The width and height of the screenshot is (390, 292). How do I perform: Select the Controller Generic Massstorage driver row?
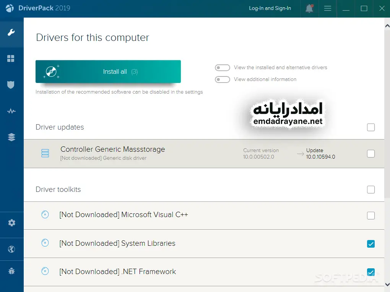[x=153, y=154]
